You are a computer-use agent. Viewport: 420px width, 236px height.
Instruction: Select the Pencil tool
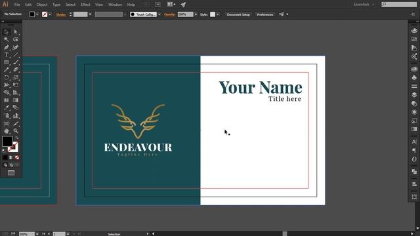point(7,70)
